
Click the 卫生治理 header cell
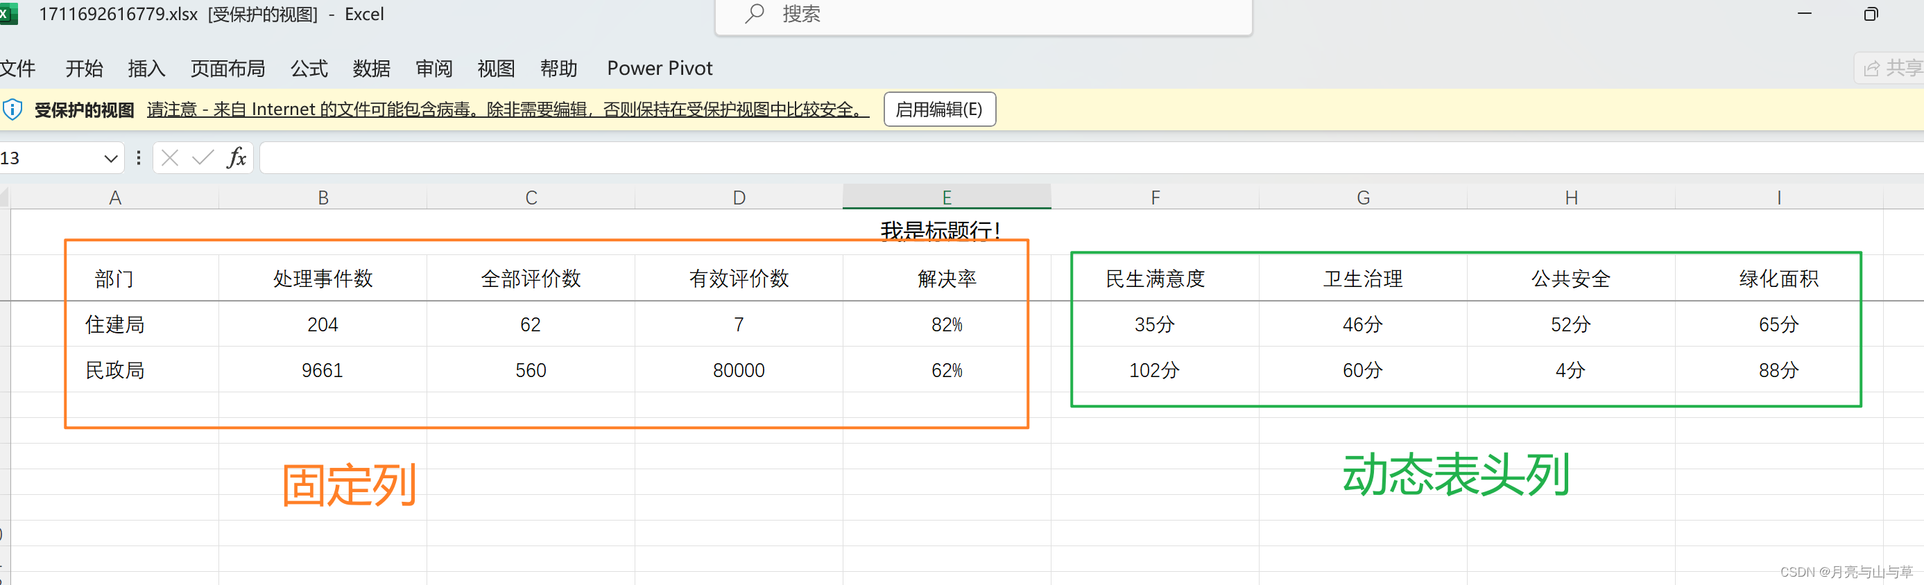click(1363, 279)
